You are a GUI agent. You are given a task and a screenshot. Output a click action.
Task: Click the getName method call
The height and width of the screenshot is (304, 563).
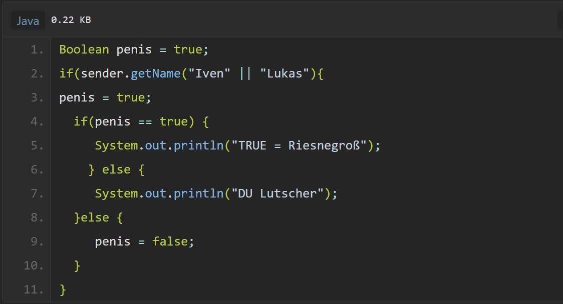coord(155,73)
